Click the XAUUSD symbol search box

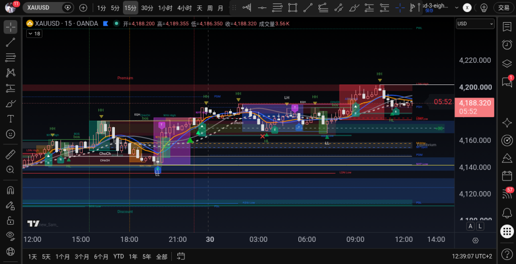coord(47,8)
